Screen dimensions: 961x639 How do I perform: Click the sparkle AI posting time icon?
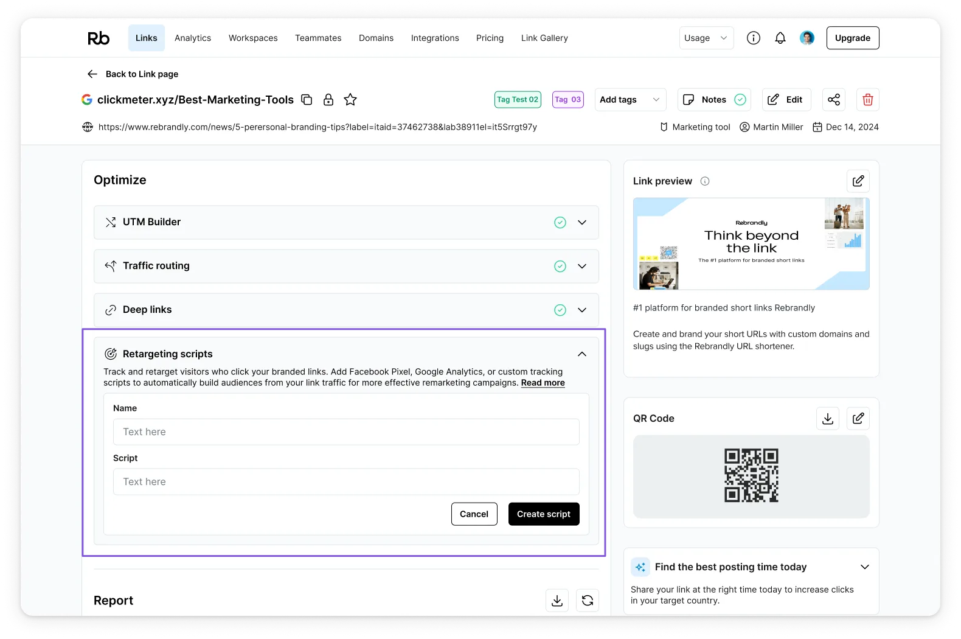click(x=640, y=567)
